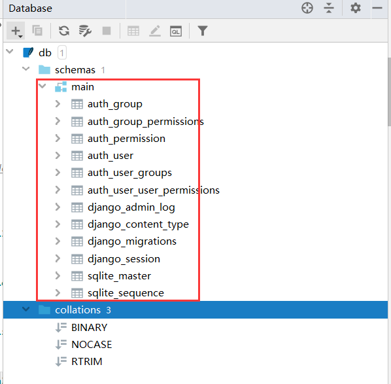
Task: Select the Database panel title tab
Action: click(31, 9)
